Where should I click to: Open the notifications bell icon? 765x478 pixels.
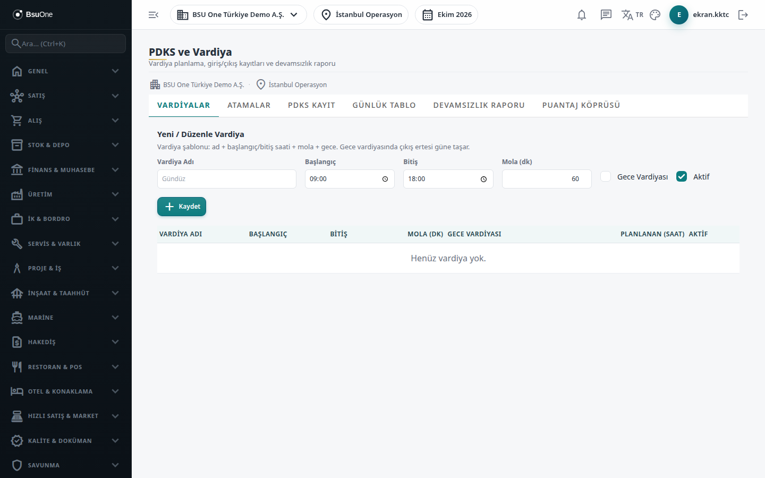[582, 15]
